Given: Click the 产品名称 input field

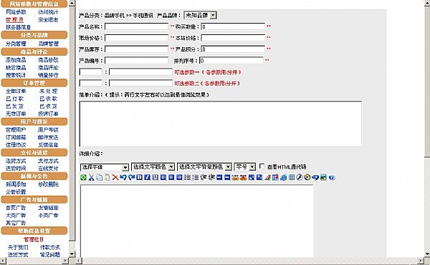Looking at the screenshot, I should point(136,26).
